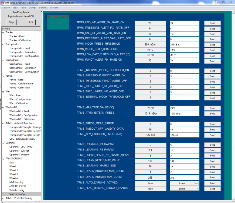Edit TPMS_UND_INF_ALERT_FIX_RATE_ON input field
235x203 pixels.
click(185, 23)
